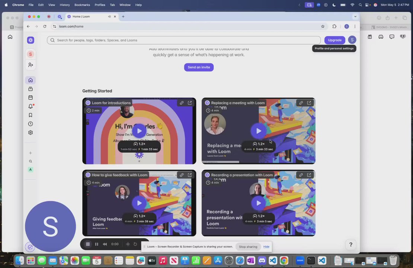Select the Home | Loom tab
The height and width of the screenshot is (268, 413).
point(92,17)
